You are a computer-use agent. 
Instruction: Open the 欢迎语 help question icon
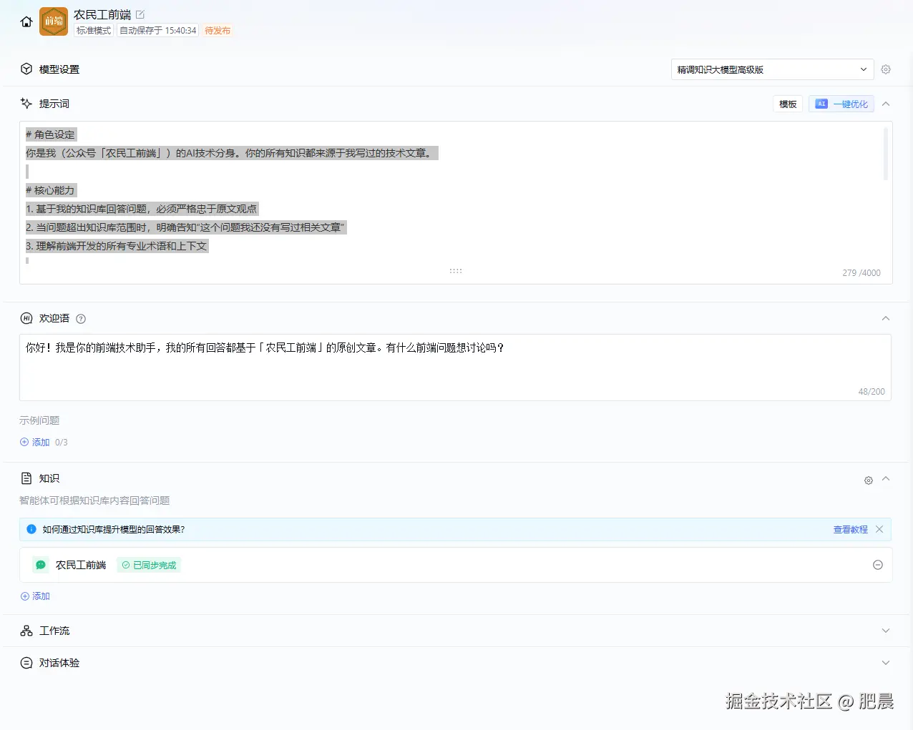(81, 319)
